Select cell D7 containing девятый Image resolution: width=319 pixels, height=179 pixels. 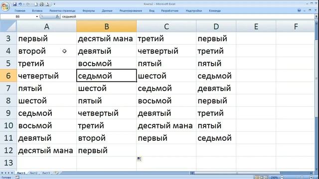tap(216, 89)
